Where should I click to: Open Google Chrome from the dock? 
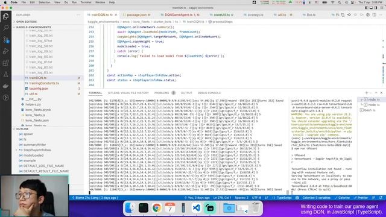[157, 208]
